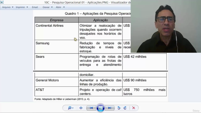
Task: Delete the image with red X
Action: point(133,108)
